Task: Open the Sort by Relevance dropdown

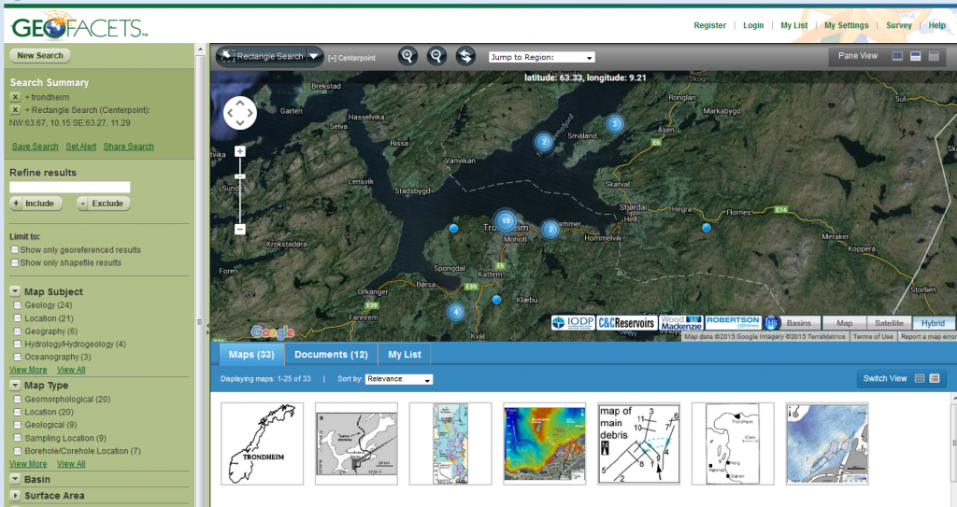Action: click(x=399, y=379)
